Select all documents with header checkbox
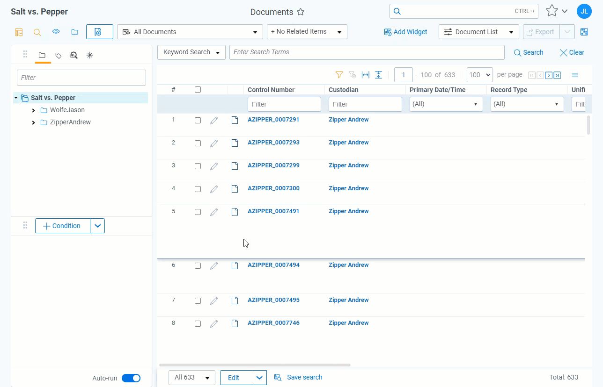 point(198,90)
